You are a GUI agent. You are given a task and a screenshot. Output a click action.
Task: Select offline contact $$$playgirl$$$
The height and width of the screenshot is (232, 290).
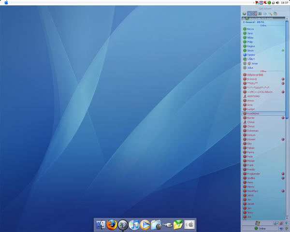pos(263,75)
